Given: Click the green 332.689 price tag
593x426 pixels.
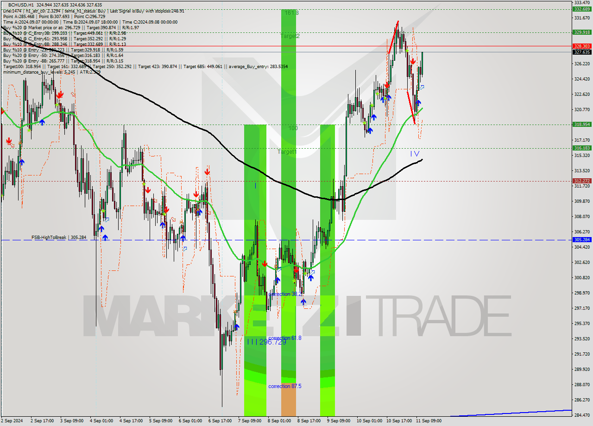Looking at the screenshot, I should tap(582, 9).
